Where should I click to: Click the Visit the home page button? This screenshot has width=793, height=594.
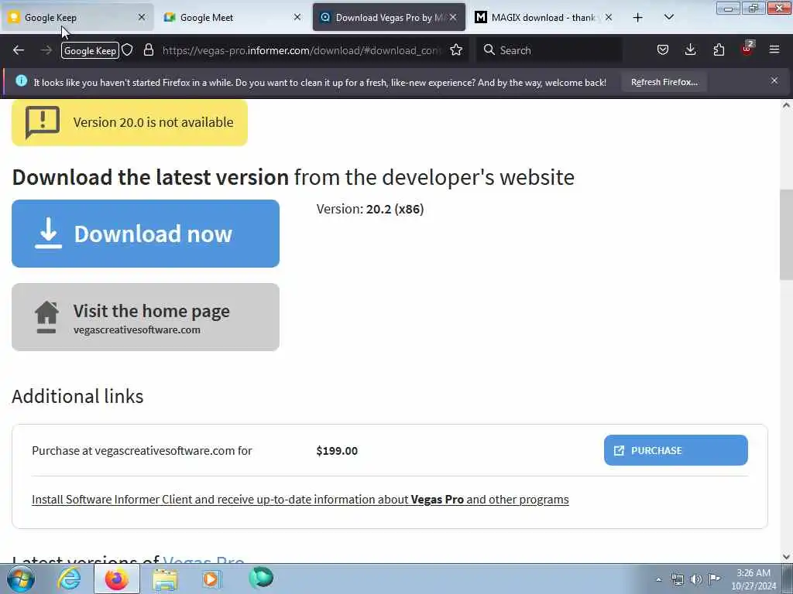pos(146,317)
